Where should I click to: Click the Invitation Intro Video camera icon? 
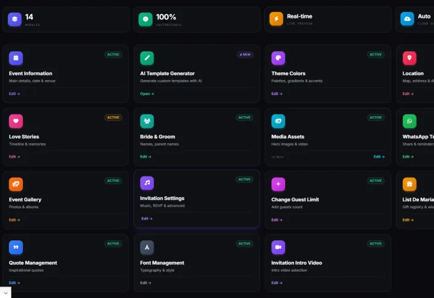tap(278, 247)
